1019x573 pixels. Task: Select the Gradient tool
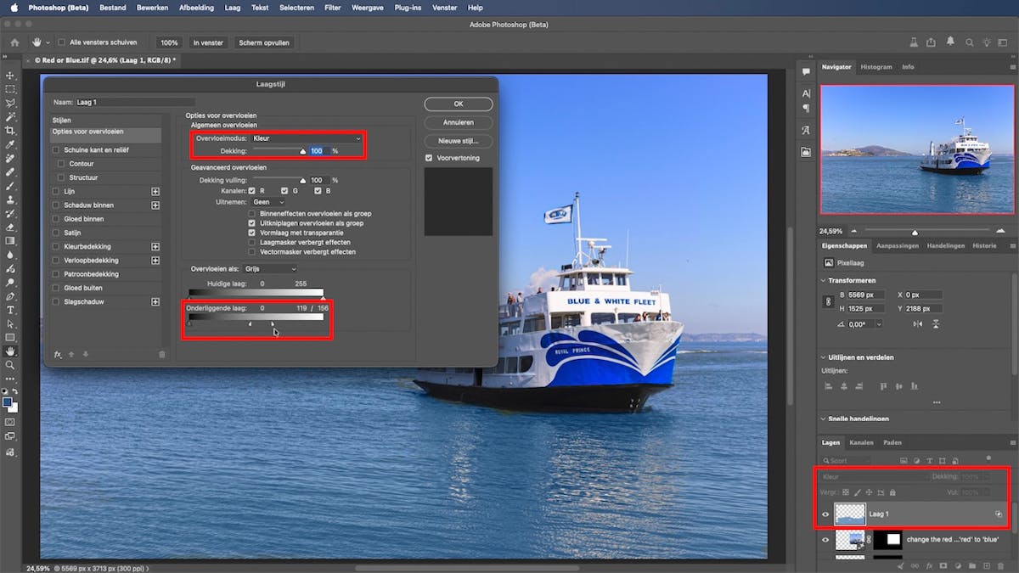[x=10, y=241]
